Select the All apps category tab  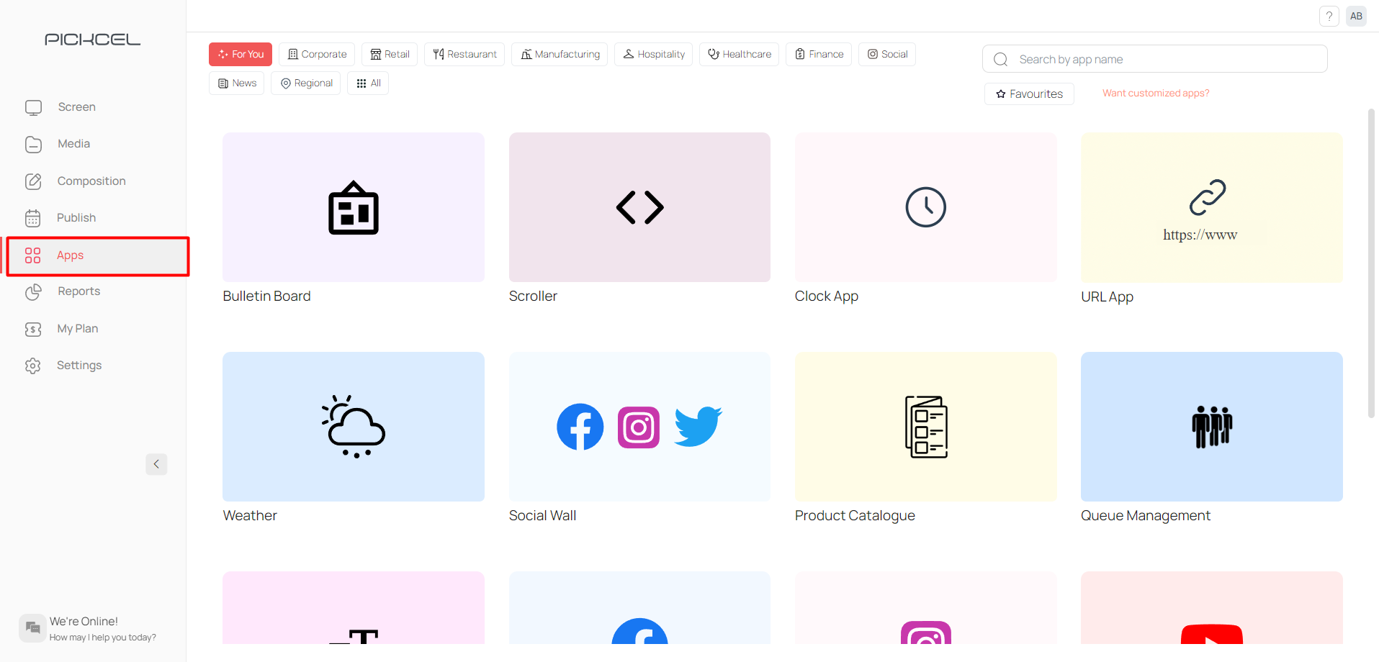click(368, 83)
